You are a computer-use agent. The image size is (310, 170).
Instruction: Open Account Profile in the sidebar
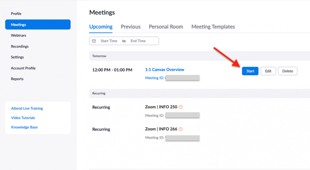coord(23,68)
